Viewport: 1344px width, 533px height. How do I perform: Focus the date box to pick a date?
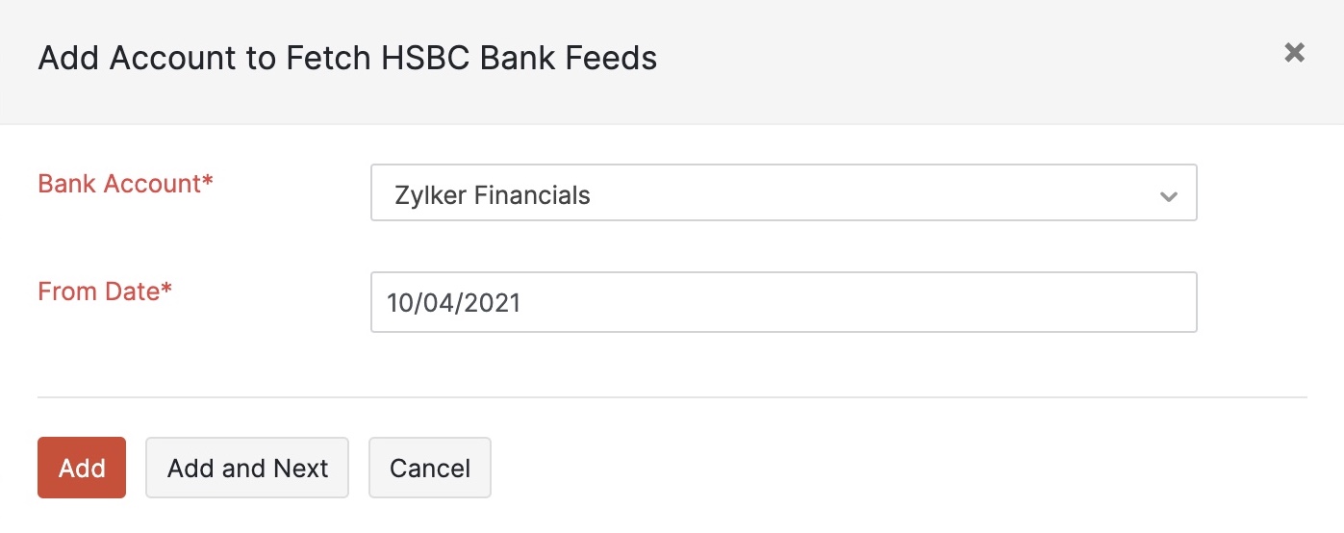[783, 302]
